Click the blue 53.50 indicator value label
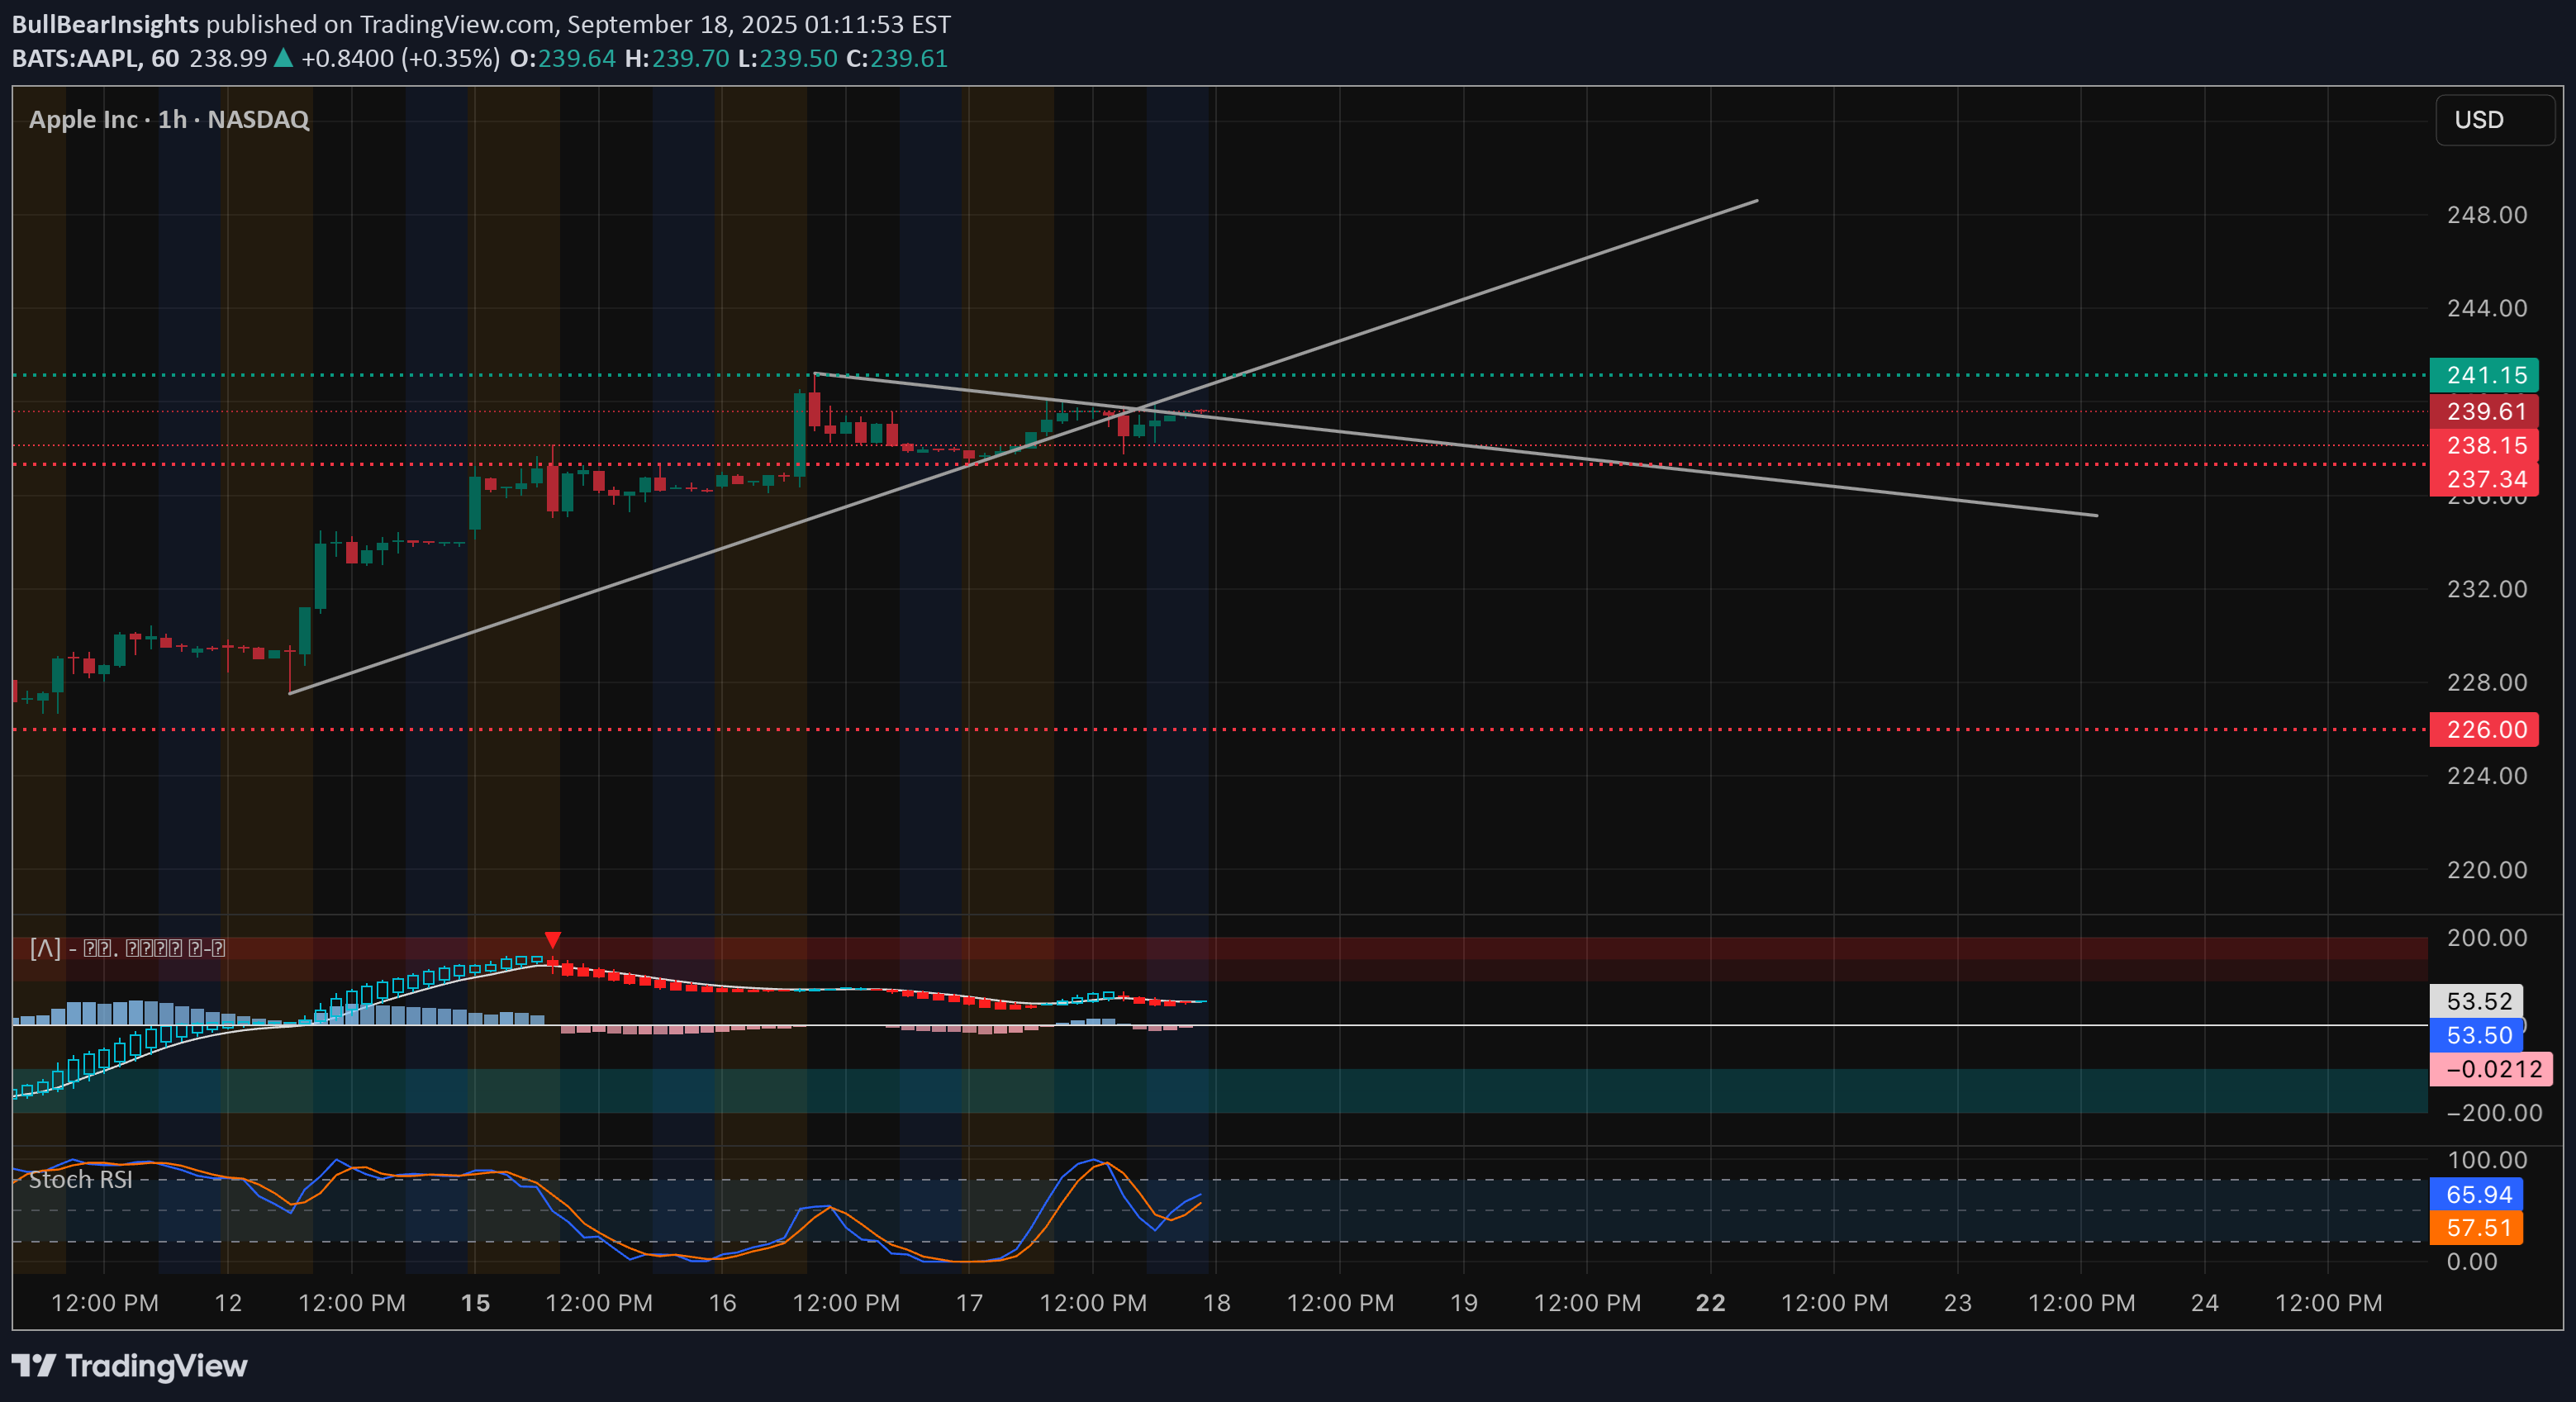Screen dimensions: 2576x1402 pyautogui.click(x=2477, y=1035)
